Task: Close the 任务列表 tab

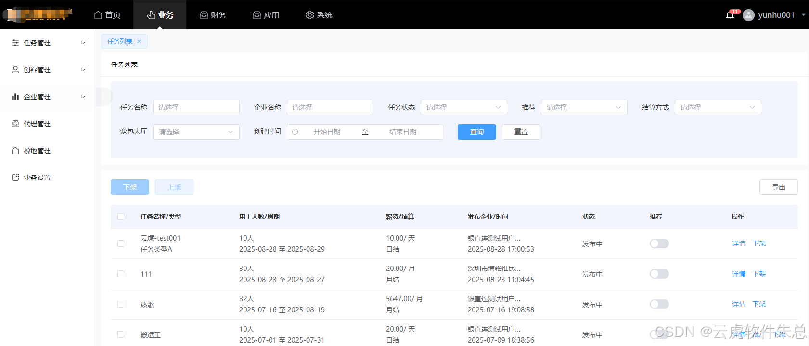Action: 139,41
